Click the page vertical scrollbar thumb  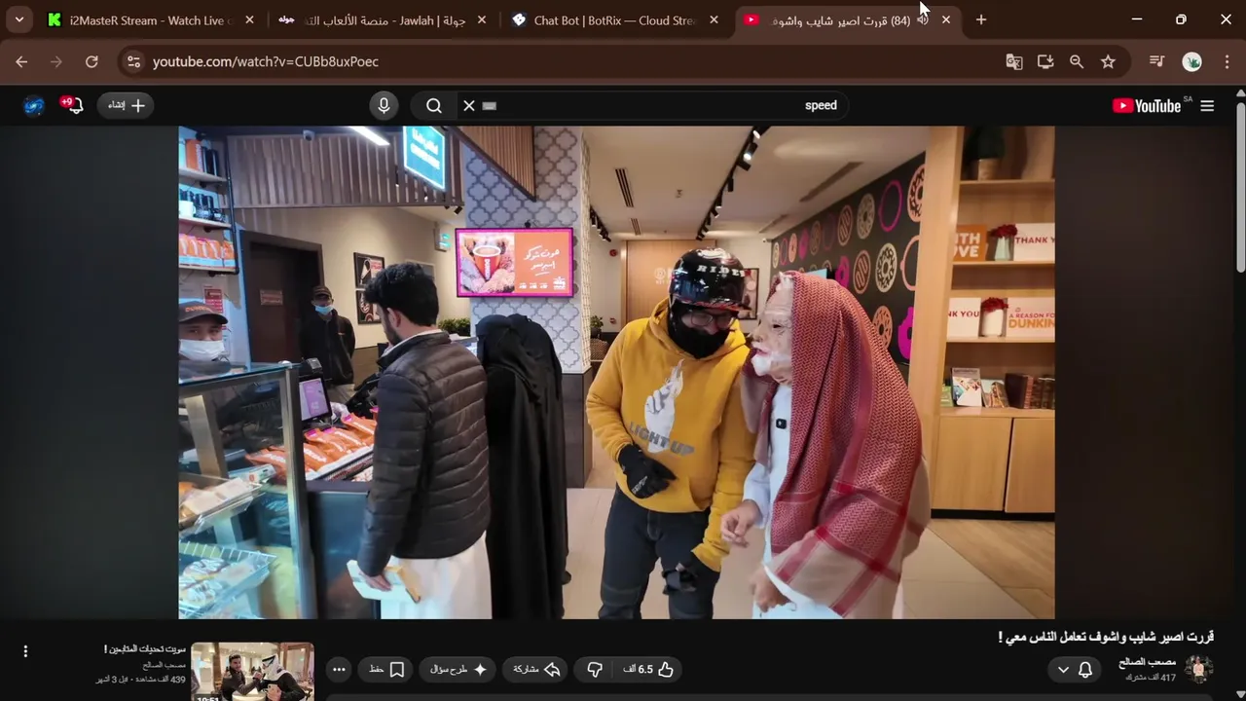[x=1240, y=185]
